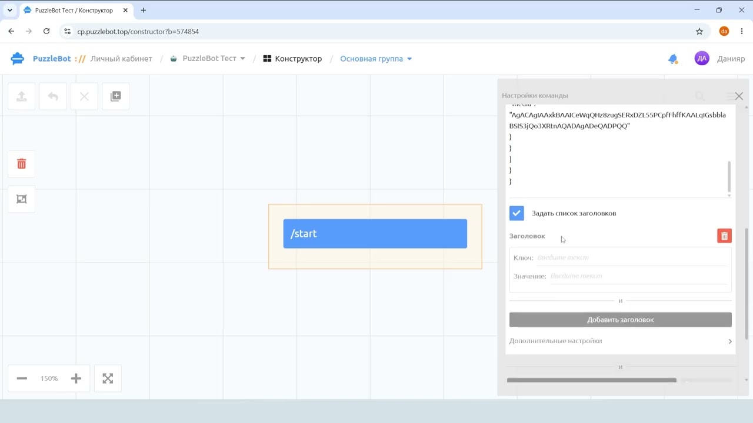Click the browser address bar URL

[138, 31]
